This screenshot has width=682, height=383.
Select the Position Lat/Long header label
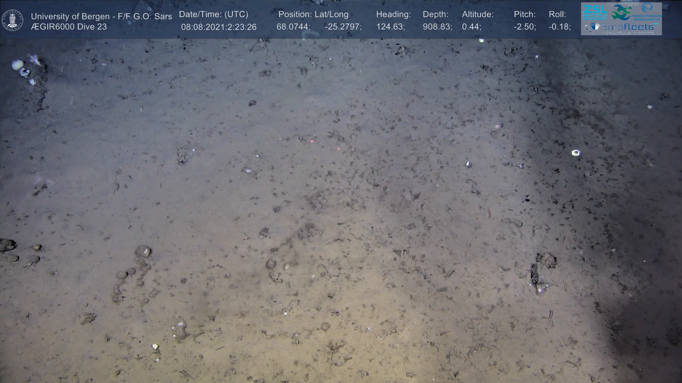(313, 15)
